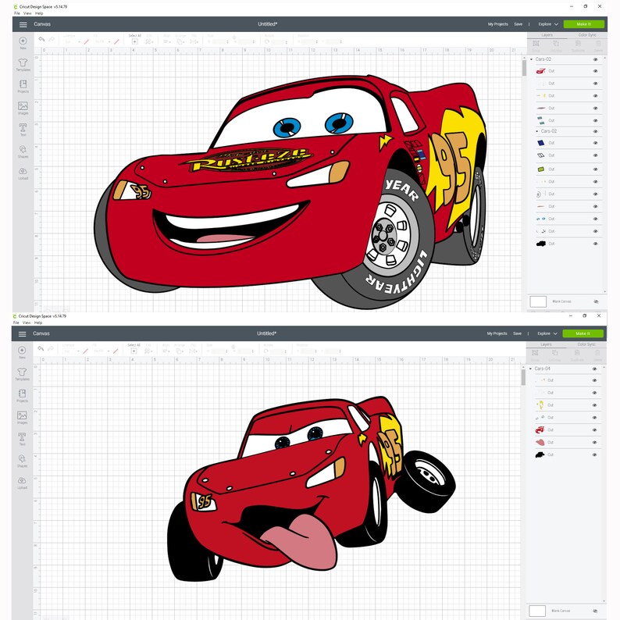Select Text tool in Cars-02 window
Image resolution: width=620 pixels, height=620 pixels.
coord(23,128)
